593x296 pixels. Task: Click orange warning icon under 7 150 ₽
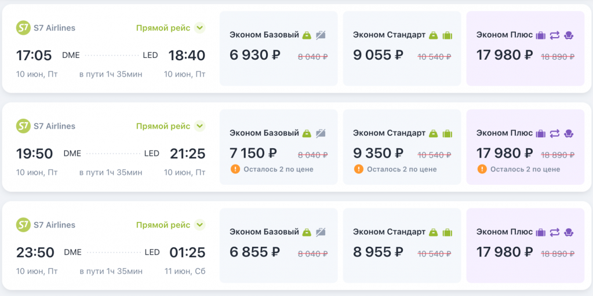click(235, 169)
